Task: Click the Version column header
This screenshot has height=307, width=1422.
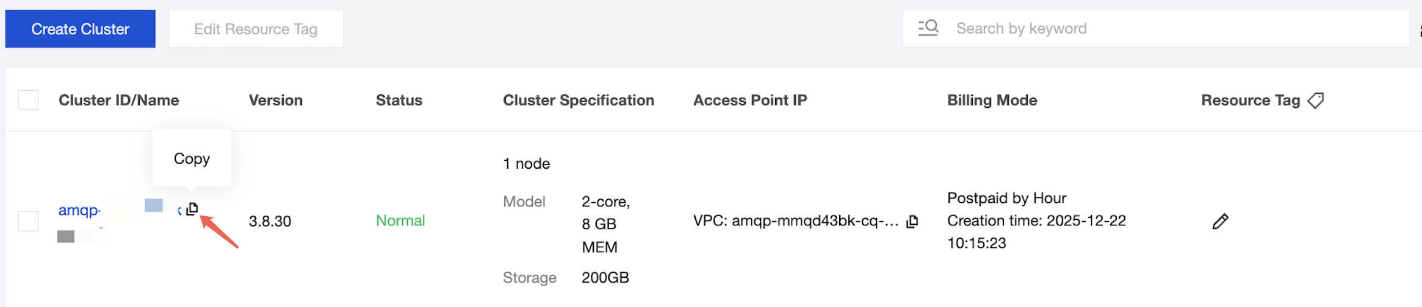Action: point(275,101)
